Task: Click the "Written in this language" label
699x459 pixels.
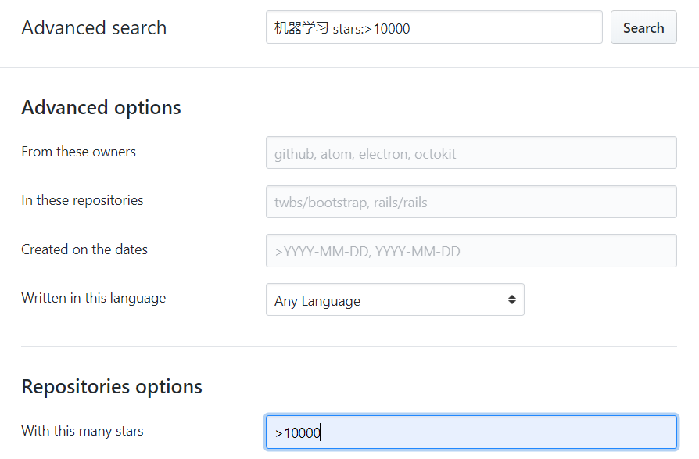Action: pyautogui.click(x=94, y=298)
